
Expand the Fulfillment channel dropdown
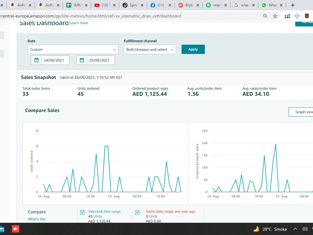coord(150,50)
